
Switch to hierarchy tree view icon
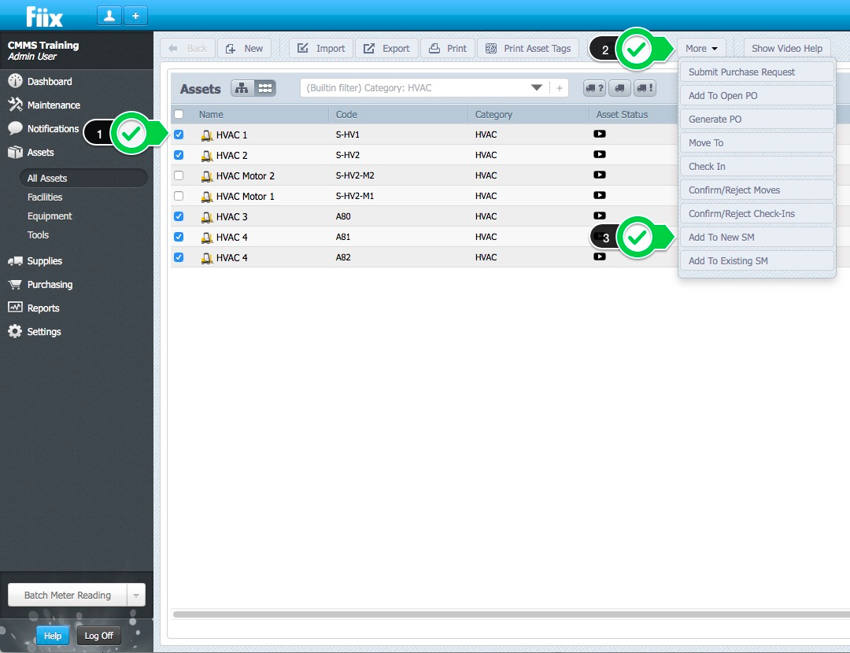point(242,88)
